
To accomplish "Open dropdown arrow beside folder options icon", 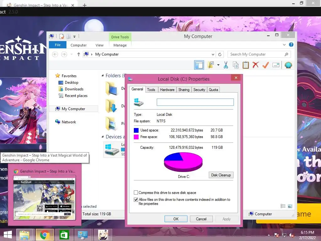I will pos(218,65).
